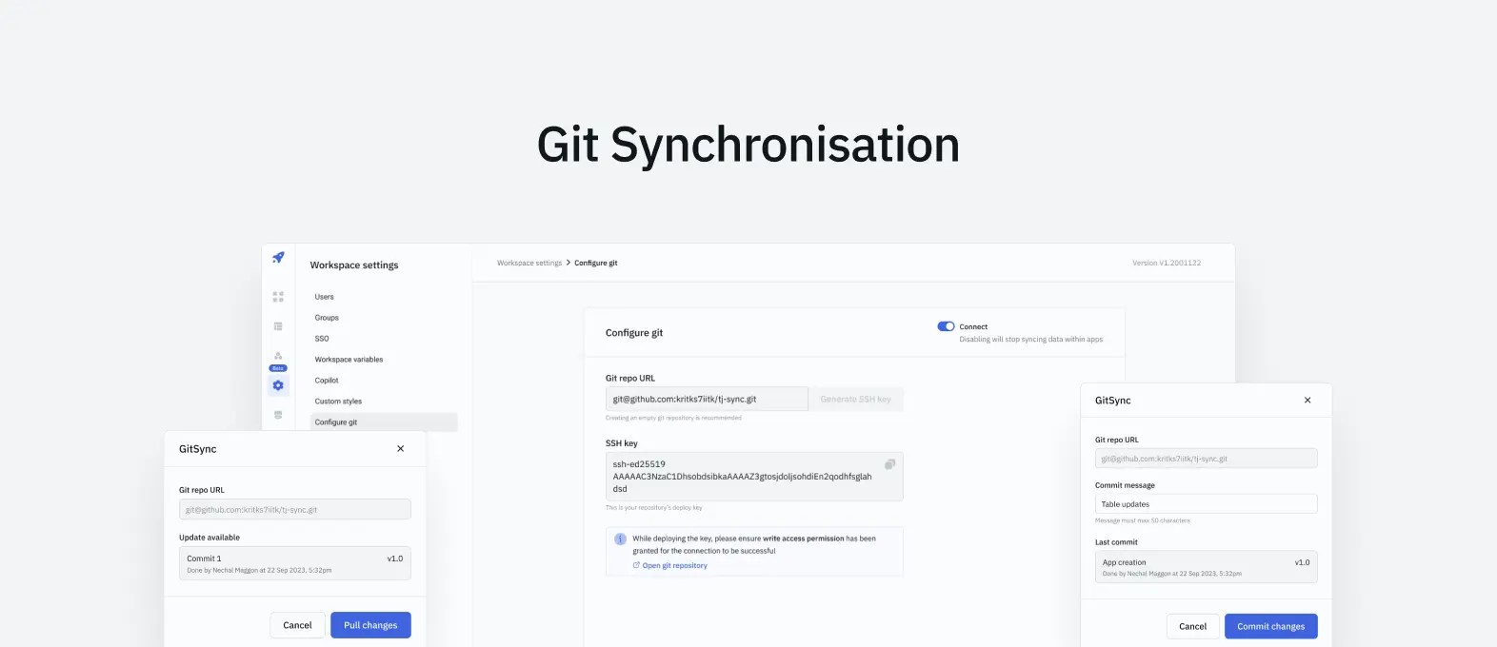
Task: Click Git repo URL field in Configure git
Action: 707,399
